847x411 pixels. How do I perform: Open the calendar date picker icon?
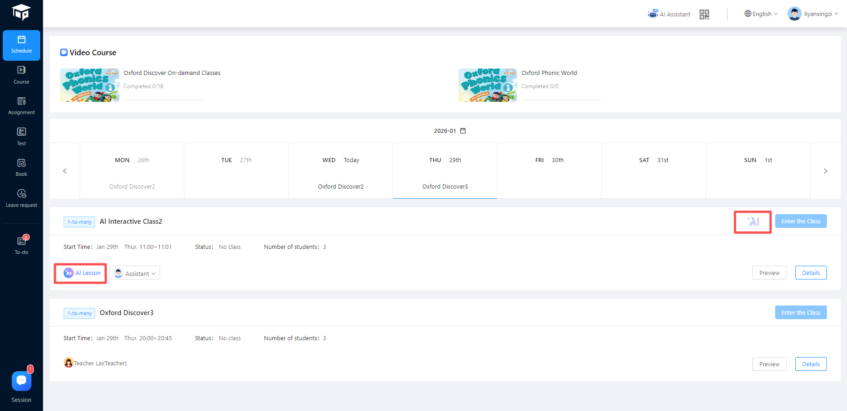coord(463,131)
